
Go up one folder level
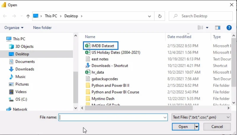pyautogui.click(x=28, y=16)
